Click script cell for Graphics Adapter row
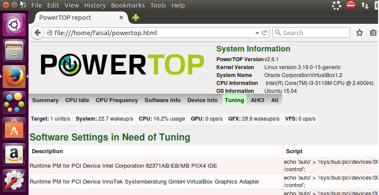 pos(331,181)
